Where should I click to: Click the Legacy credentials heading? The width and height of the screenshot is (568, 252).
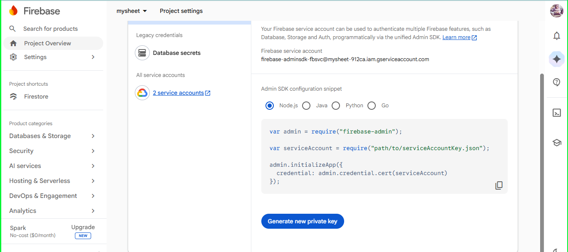point(159,35)
